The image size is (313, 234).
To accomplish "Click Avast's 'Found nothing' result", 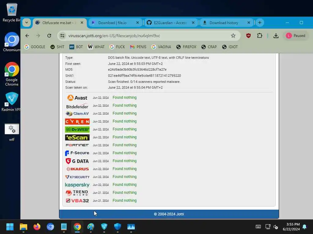I will tap(125, 97).
